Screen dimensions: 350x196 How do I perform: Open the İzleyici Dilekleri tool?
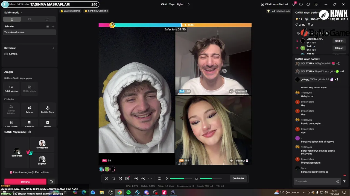[x=11, y=110]
